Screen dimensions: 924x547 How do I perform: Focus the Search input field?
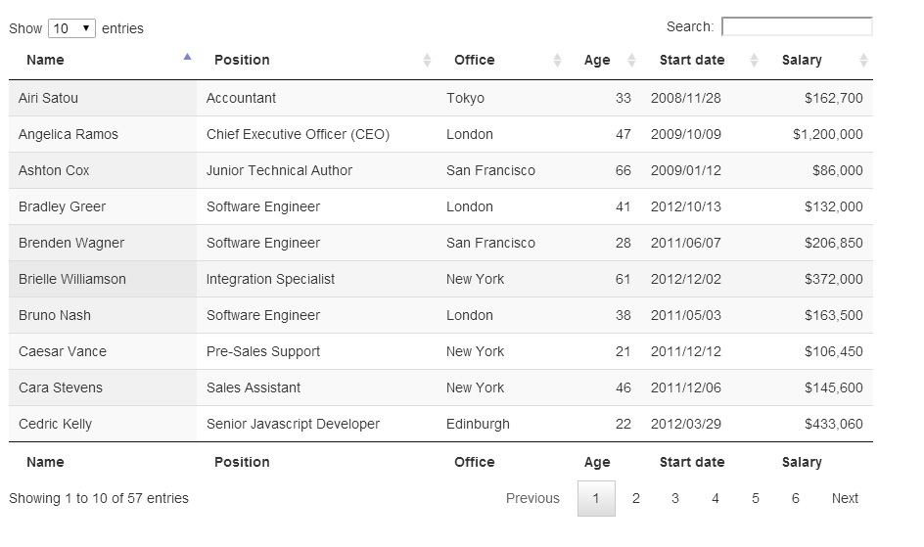click(796, 26)
